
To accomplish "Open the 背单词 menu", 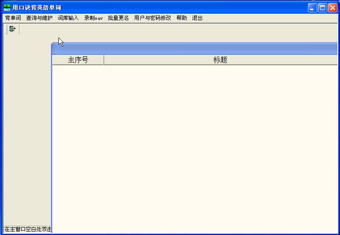I will pyautogui.click(x=13, y=18).
